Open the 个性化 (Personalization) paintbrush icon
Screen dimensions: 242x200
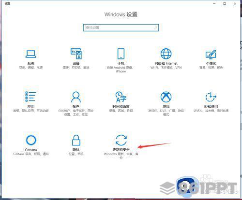point(211,54)
